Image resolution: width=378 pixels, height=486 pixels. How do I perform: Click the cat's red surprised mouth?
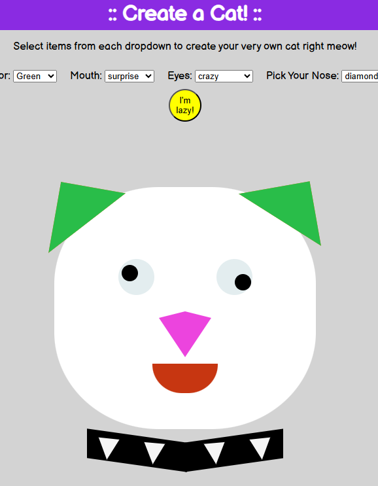point(185,378)
